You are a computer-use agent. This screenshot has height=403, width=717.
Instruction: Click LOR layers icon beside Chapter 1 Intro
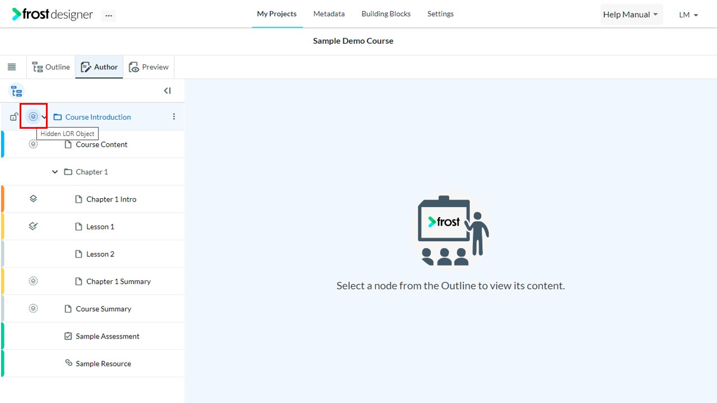(33, 199)
